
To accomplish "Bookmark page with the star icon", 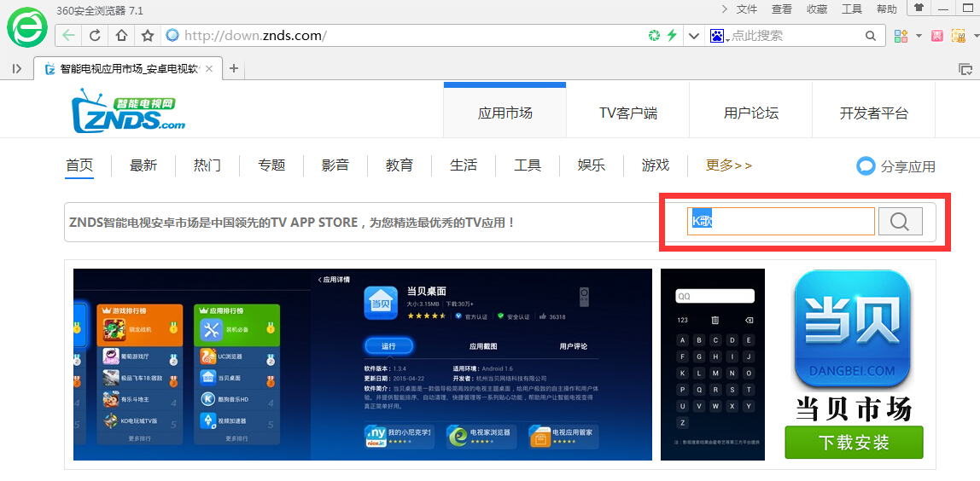I will (x=148, y=36).
